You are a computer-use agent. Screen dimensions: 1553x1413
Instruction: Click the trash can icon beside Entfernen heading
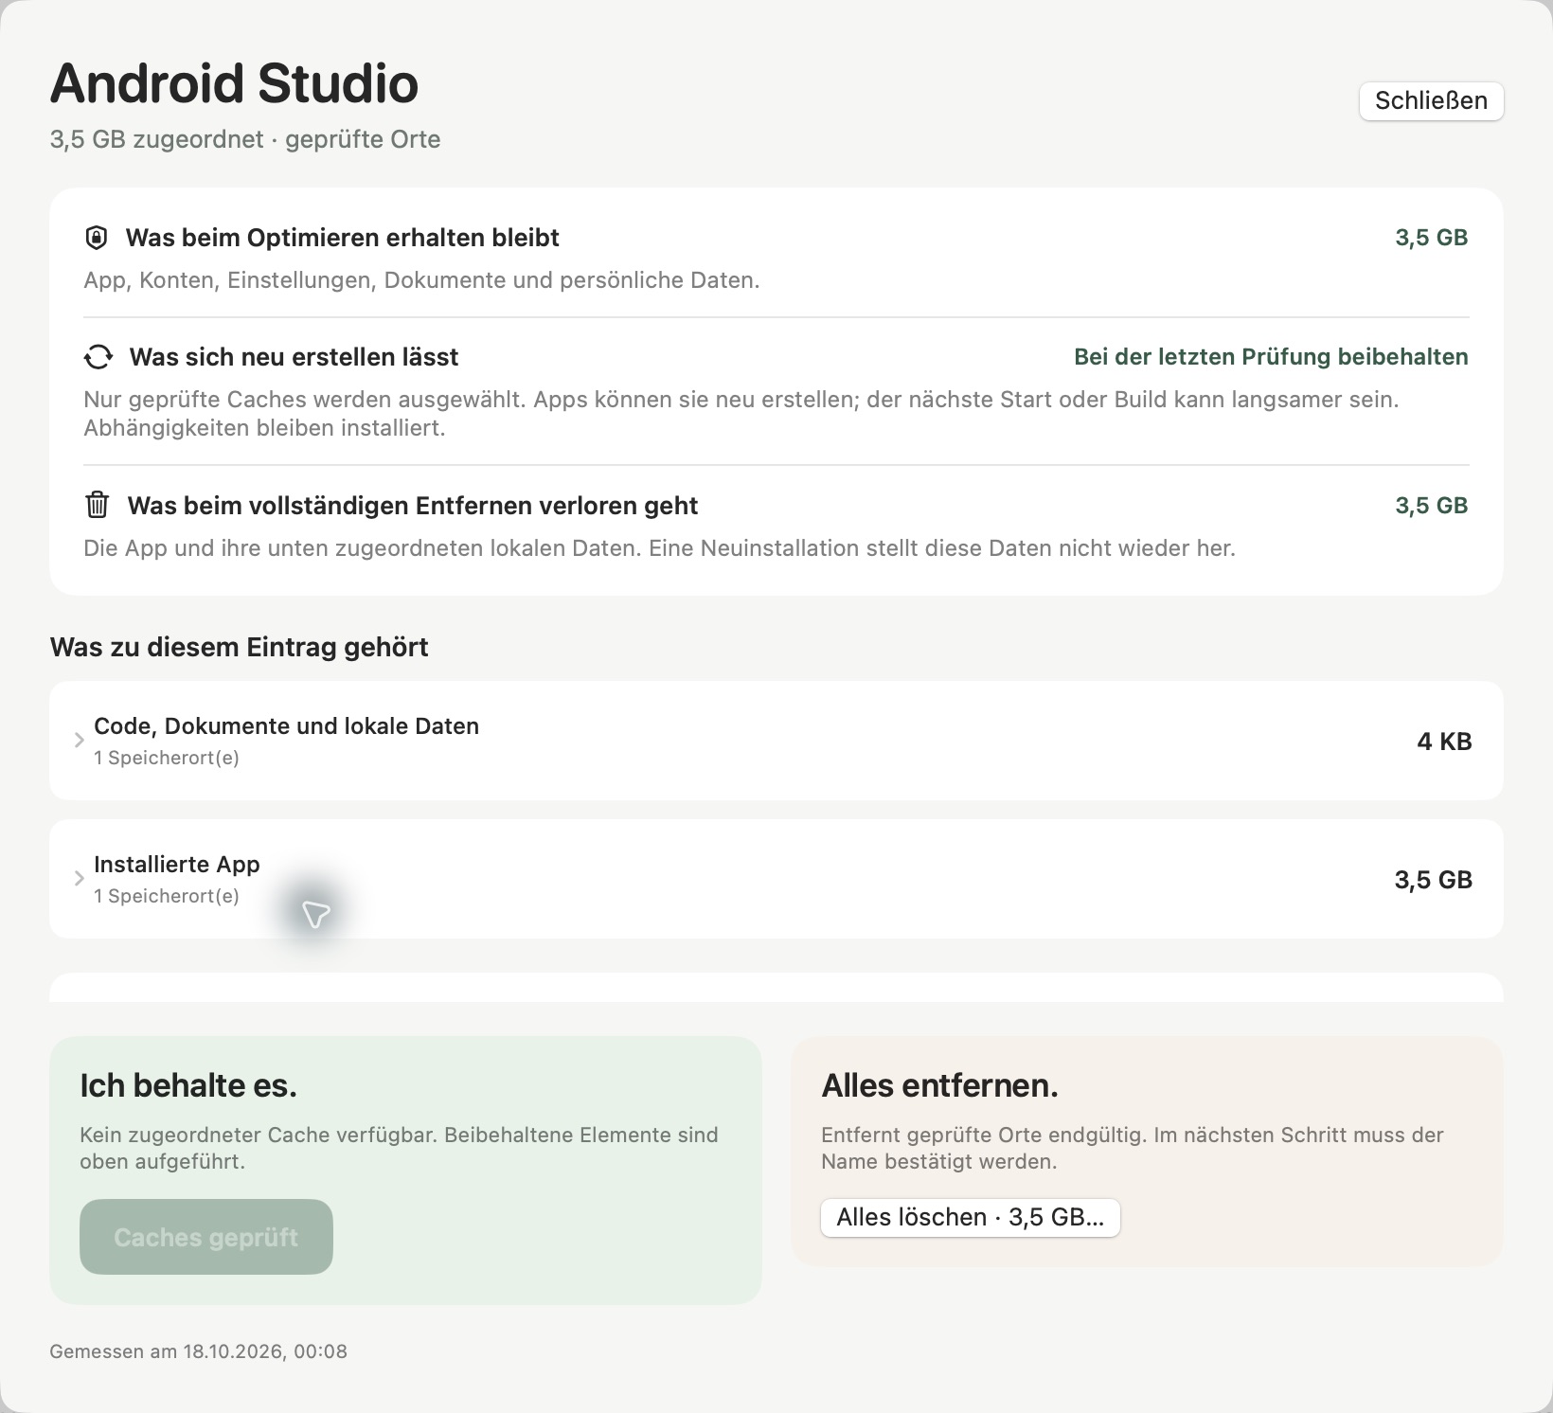tap(97, 505)
